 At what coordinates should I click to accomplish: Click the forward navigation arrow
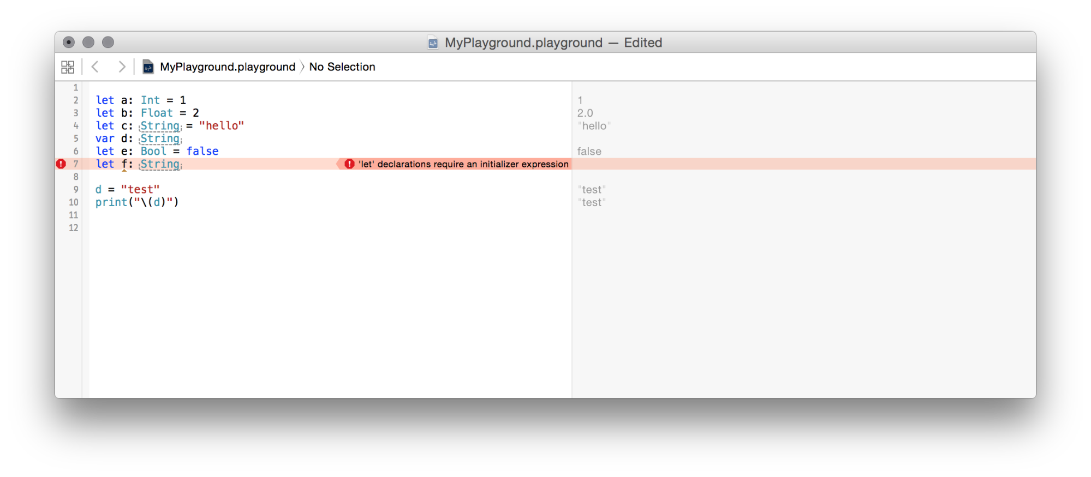pos(122,67)
